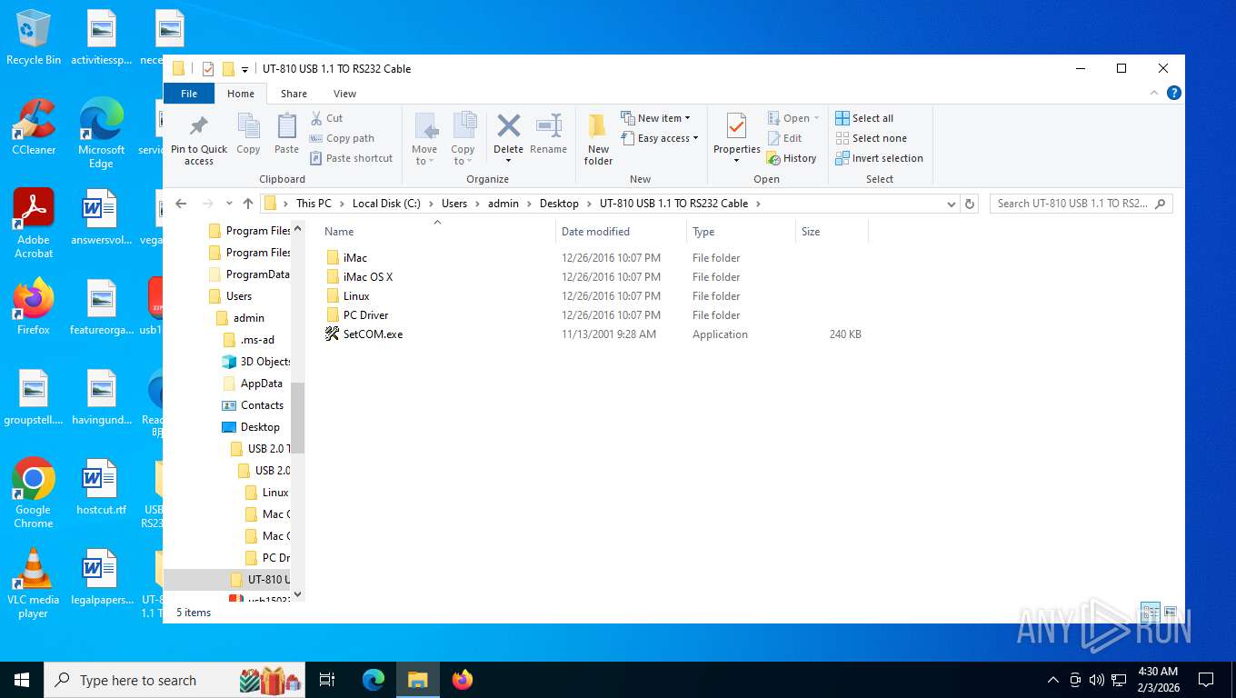
Task: Select Contacts in the navigation tree
Action: point(262,405)
